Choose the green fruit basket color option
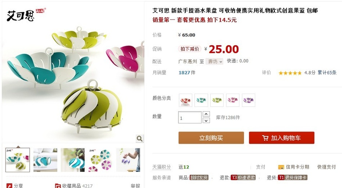 click(x=217, y=100)
